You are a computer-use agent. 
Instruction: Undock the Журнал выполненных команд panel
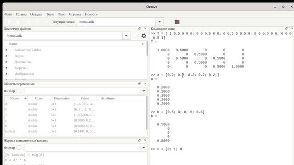click(x=139, y=140)
